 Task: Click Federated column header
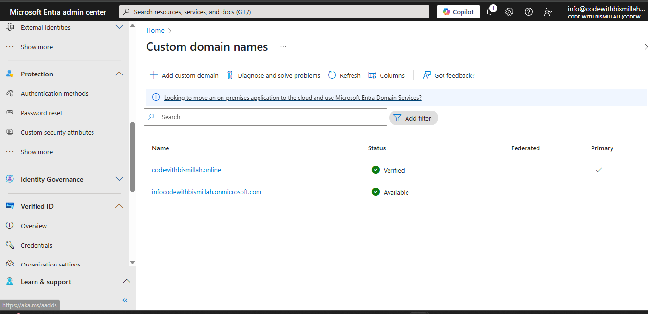click(525, 148)
